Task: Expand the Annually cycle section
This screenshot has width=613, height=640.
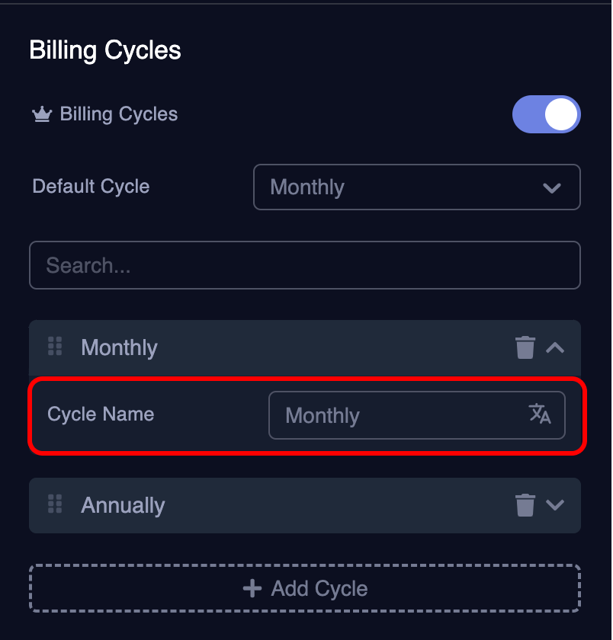Action: click(556, 504)
